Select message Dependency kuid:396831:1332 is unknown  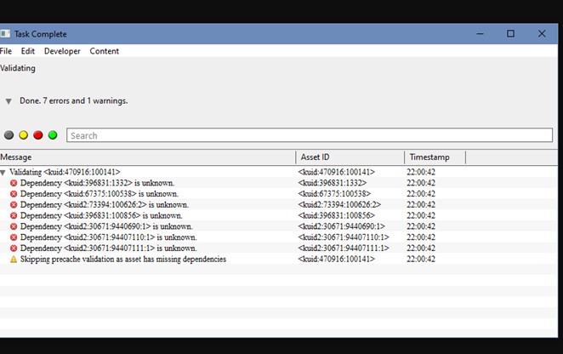[97, 183]
